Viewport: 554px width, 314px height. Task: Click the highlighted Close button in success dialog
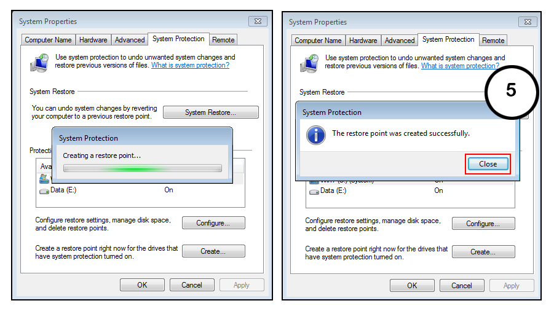(488, 164)
